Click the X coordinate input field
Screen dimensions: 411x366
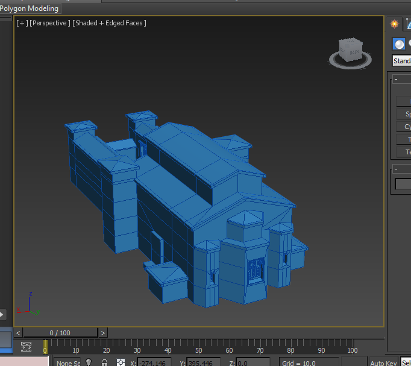(154, 362)
